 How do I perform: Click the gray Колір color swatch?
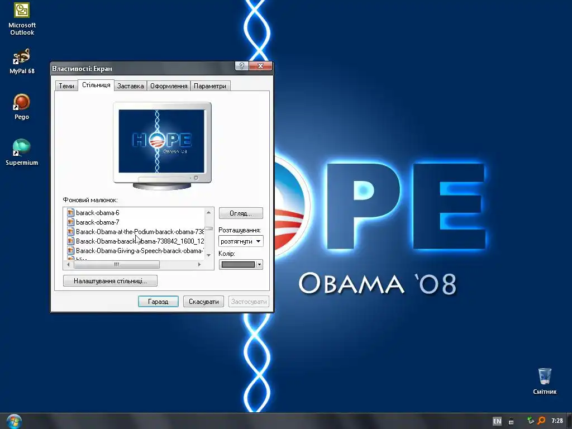coord(238,264)
